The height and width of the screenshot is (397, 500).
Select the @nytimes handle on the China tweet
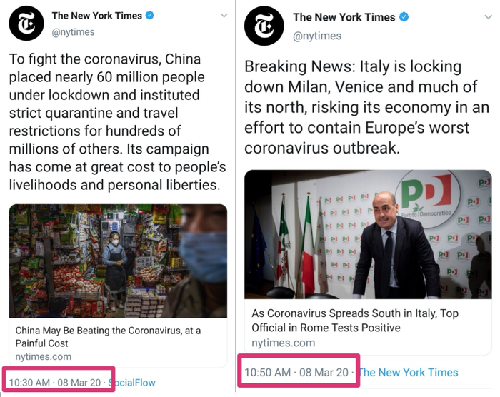pos(73,31)
